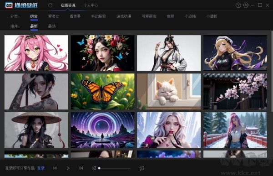The width and height of the screenshot is (273, 176).
Task: Select the 游戏动漫 category
Action: click(124, 16)
